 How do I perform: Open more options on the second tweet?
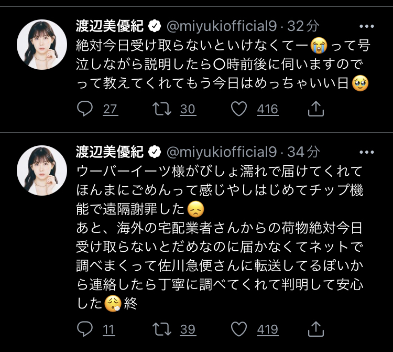click(366, 152)
